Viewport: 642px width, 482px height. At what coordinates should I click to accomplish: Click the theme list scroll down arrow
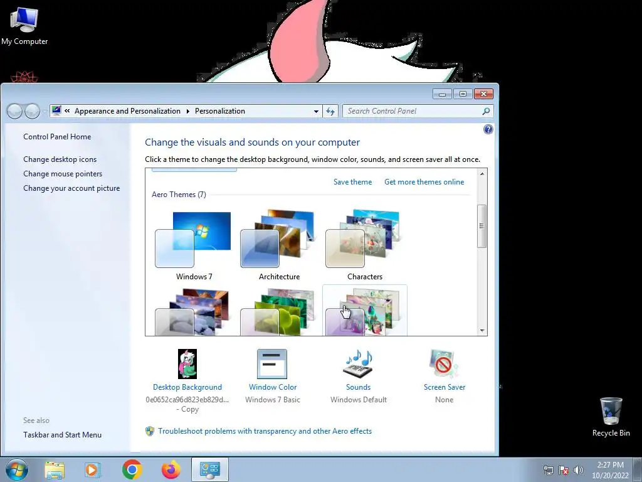click(482, 330)
